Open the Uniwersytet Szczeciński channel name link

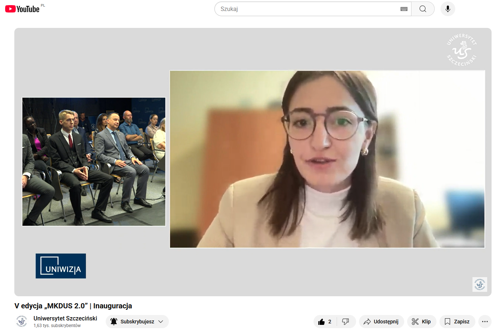[65, 318]
